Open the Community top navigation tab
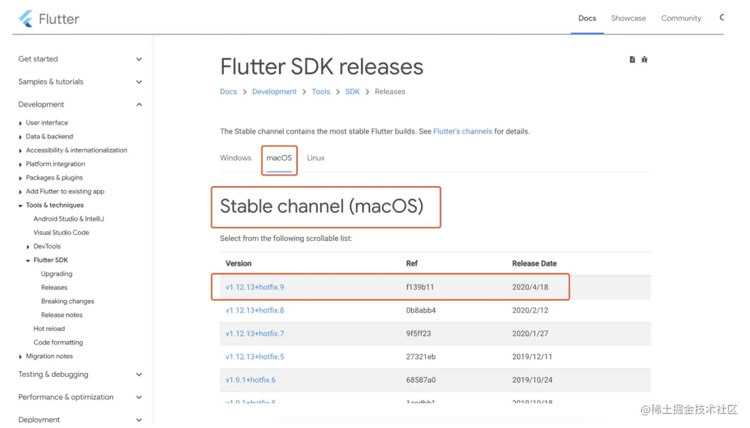 click(681, 18)
